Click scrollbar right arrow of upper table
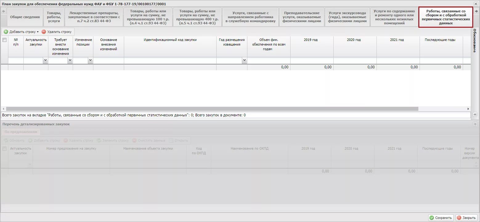This screenshot has height=222, width=480. click(x=468, y=109)
